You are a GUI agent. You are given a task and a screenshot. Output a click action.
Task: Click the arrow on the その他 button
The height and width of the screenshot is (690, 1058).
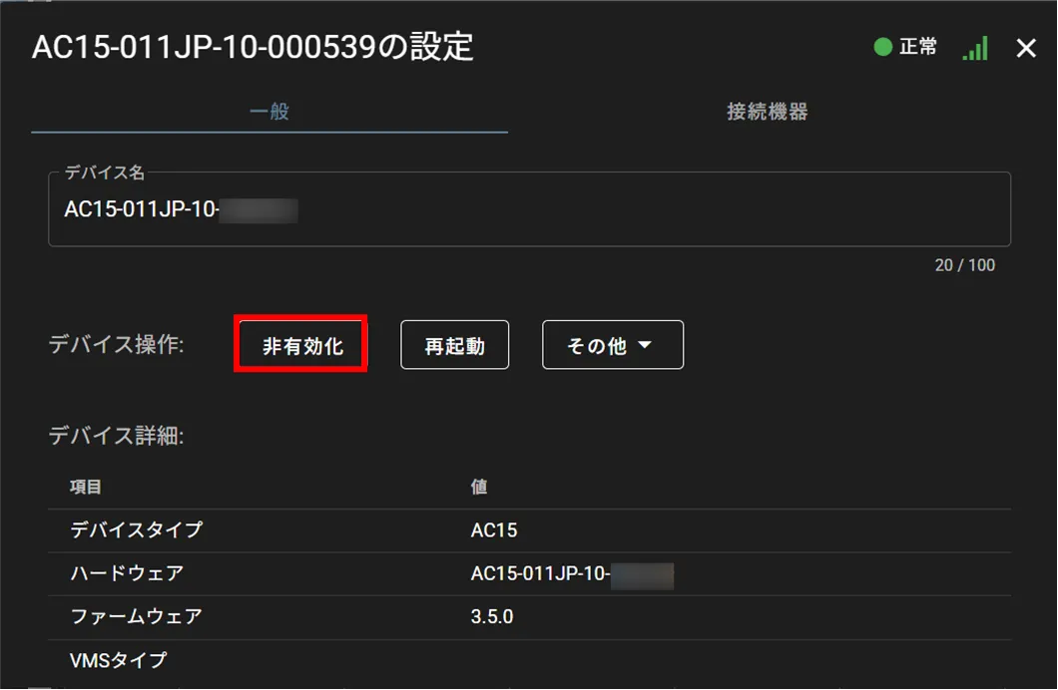tap(645, 345)
